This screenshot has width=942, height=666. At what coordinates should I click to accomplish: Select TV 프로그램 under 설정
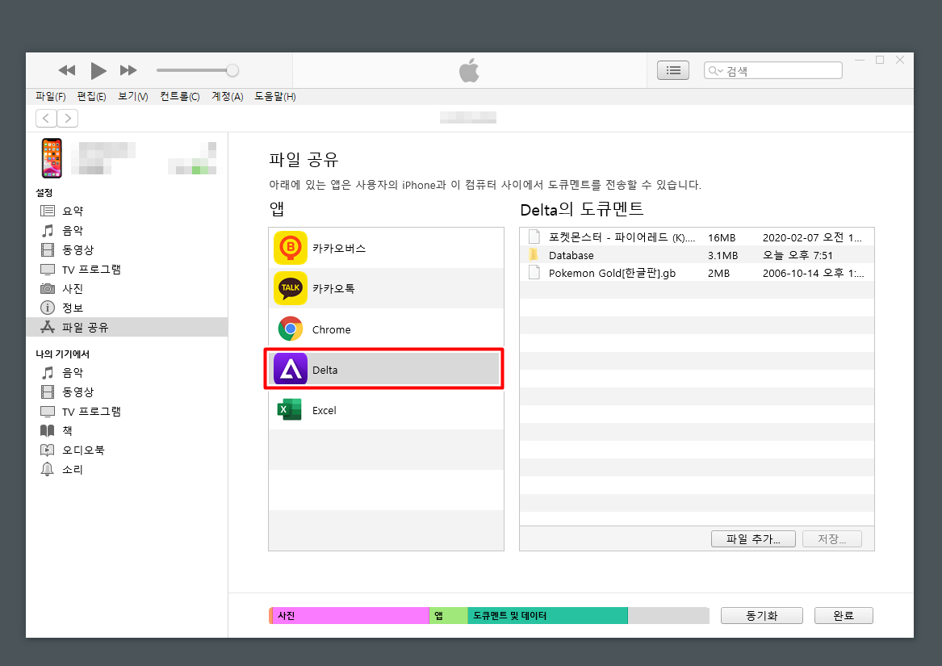tap(127, 270)
